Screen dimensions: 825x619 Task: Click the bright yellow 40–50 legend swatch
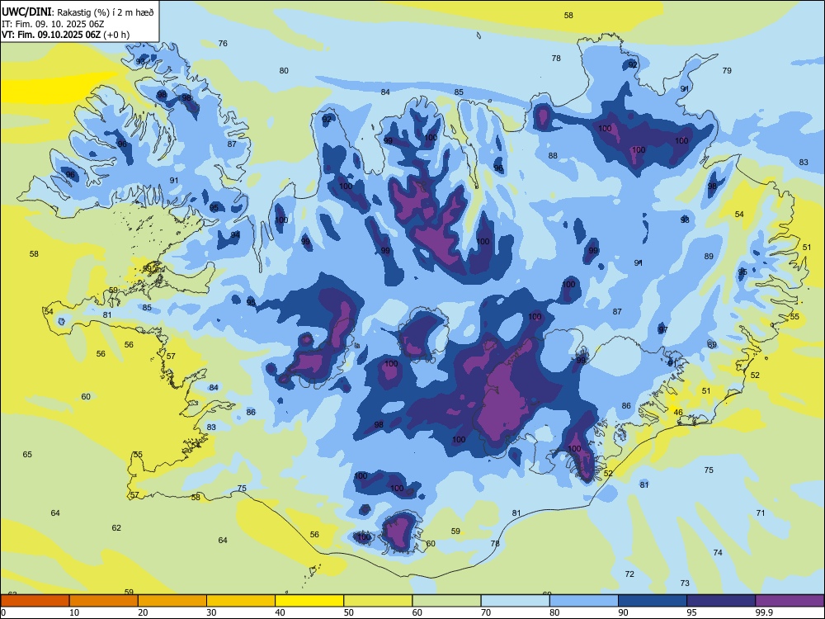pyautogui.click(x=309, y=601)
